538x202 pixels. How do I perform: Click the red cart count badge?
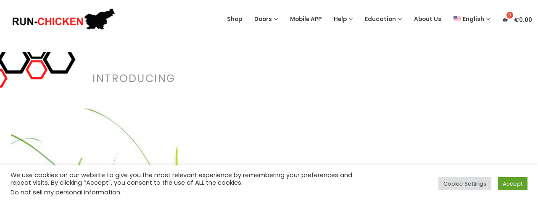[509, 15]
